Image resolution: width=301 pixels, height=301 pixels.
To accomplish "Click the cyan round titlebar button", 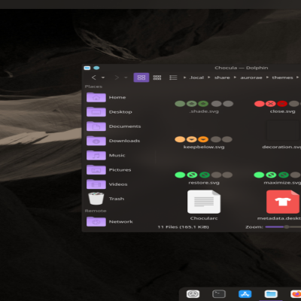I will coord(96,68).
